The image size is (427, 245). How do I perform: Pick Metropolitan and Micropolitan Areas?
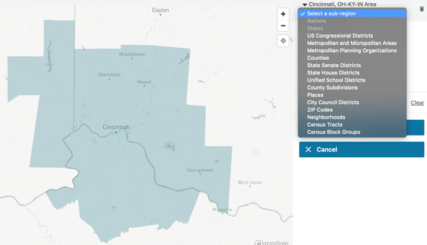pos(352,43)
